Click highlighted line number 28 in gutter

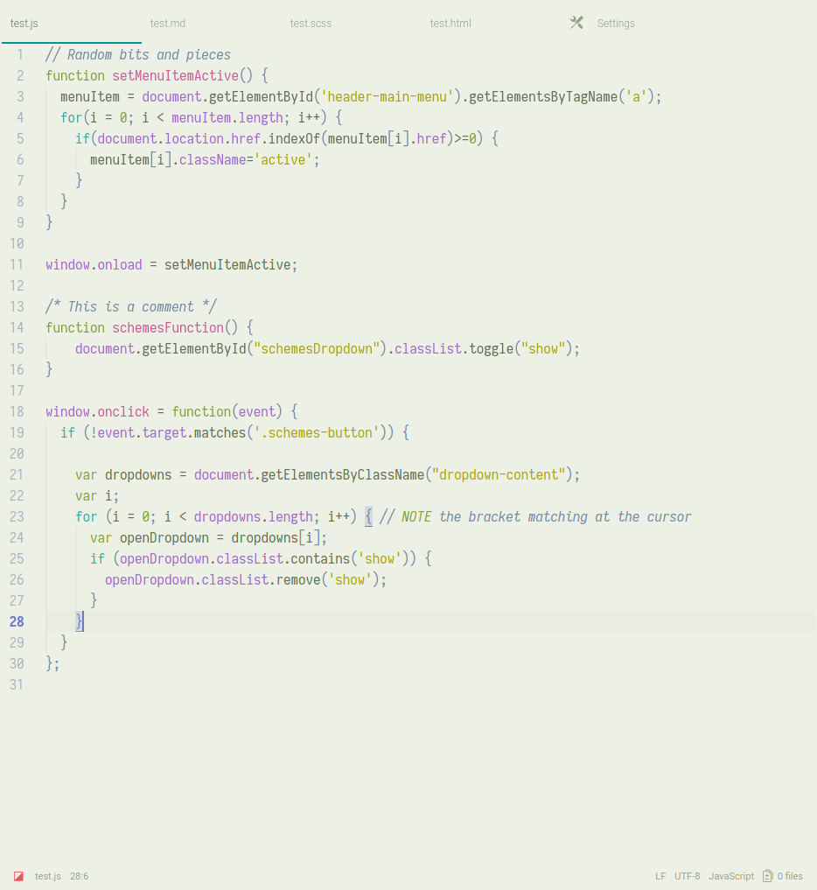pyautogui.click(x=17, y=621)
